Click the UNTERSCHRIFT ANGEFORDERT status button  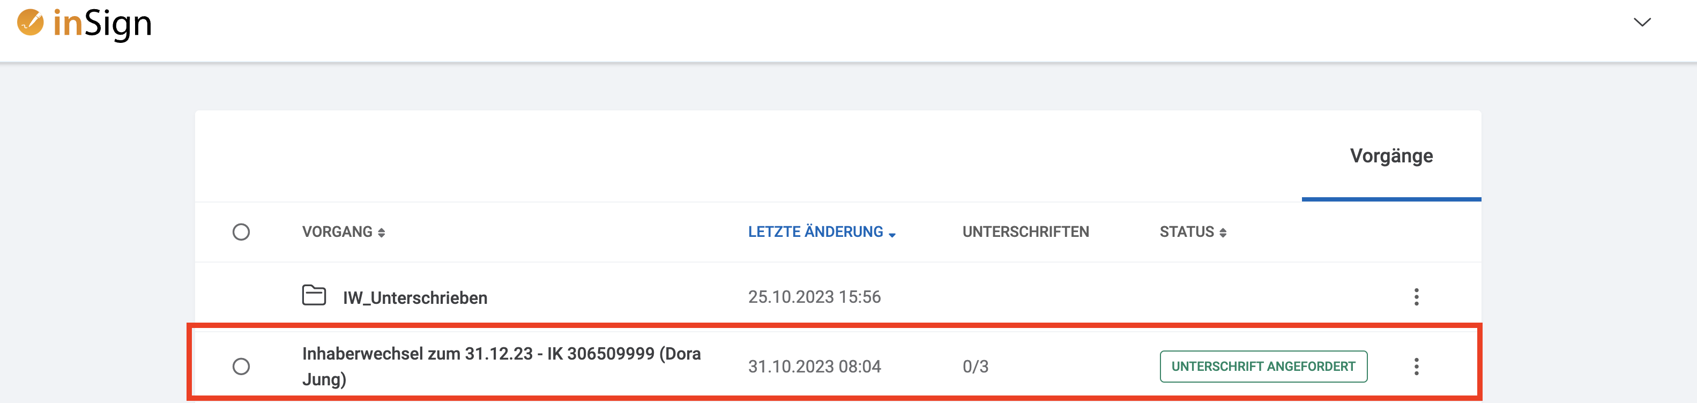point(1263,367)
